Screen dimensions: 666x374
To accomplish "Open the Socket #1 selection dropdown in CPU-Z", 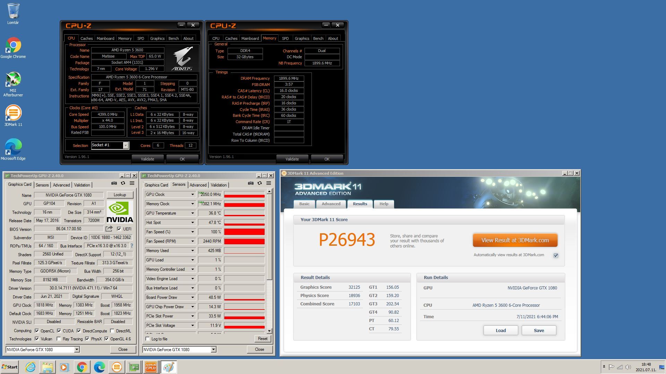I will (126, 146).
